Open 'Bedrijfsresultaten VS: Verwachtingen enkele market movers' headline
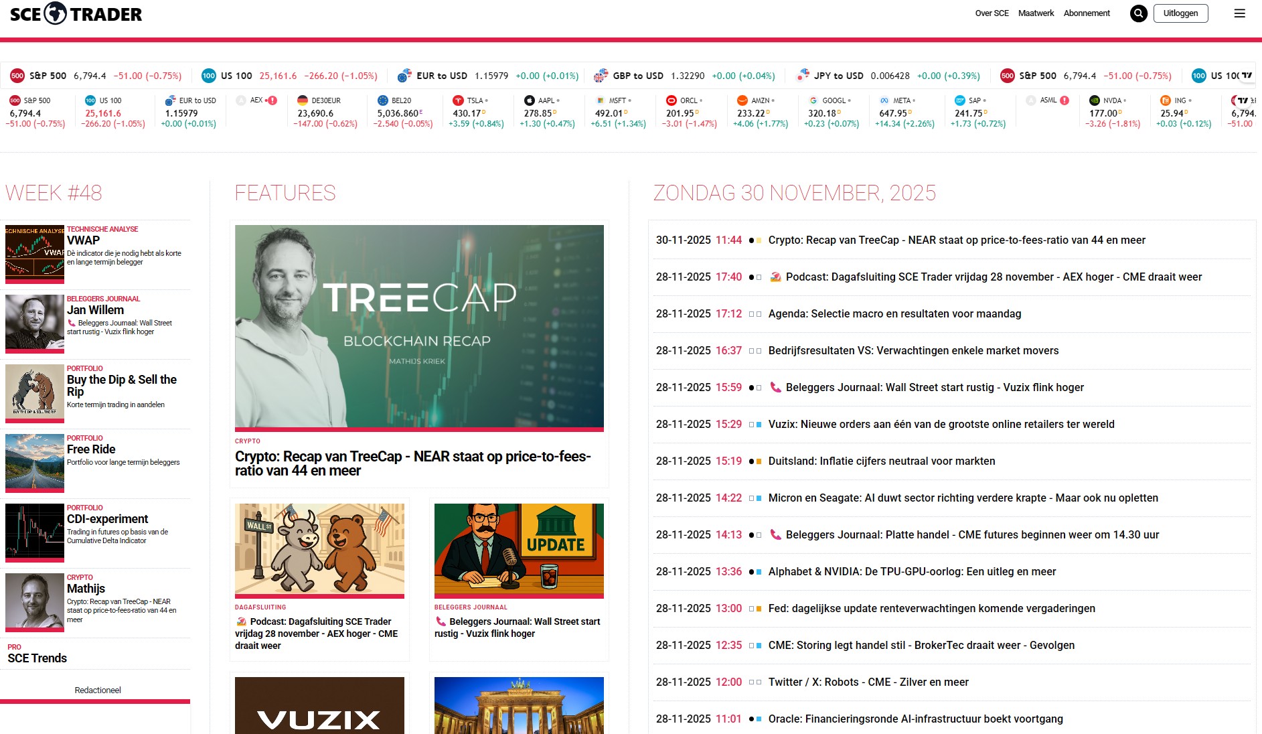1262x734 pixels. 913,350
